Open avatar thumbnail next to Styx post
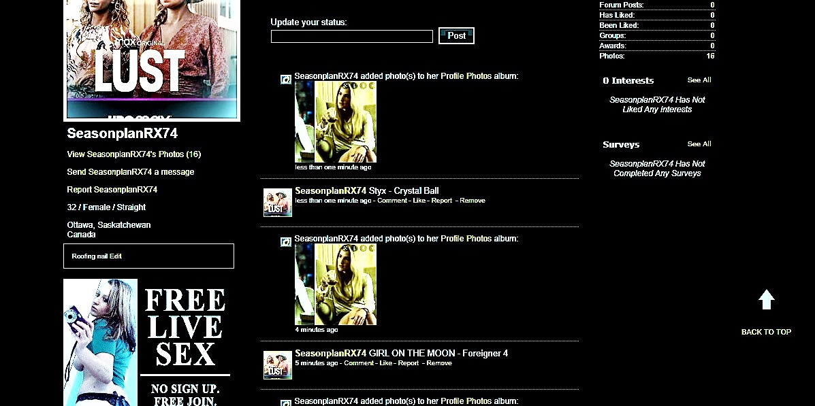Screen dimensions: 815x406 (278, 203)
